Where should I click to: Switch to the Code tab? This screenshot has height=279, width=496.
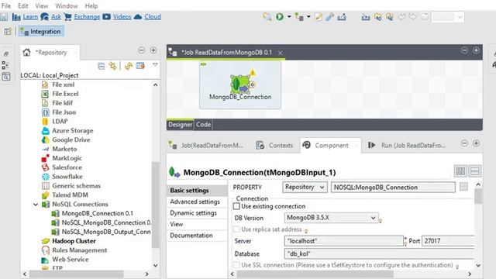pos(203,125)
